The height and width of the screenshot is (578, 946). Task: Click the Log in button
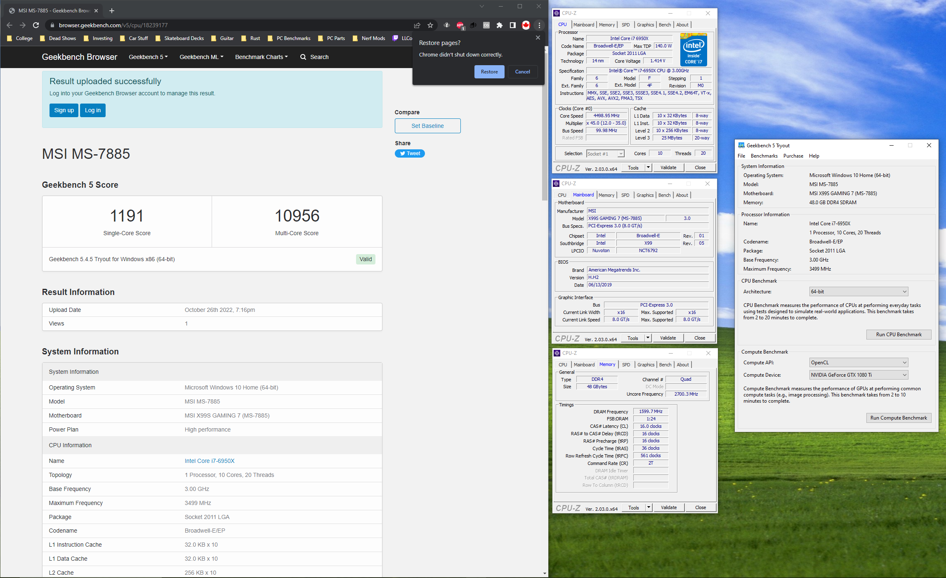click(93, 110)
